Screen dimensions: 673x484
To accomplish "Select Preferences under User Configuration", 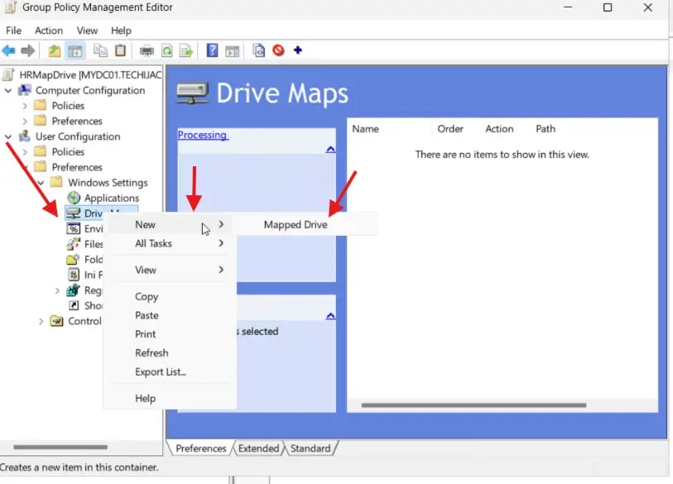I will (77, 167).
